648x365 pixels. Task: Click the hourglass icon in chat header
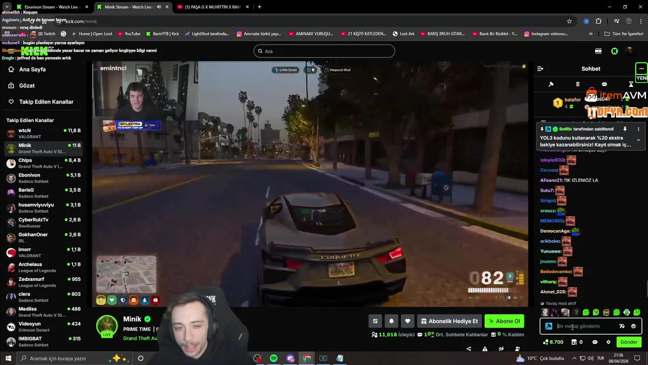pos(631,84)
